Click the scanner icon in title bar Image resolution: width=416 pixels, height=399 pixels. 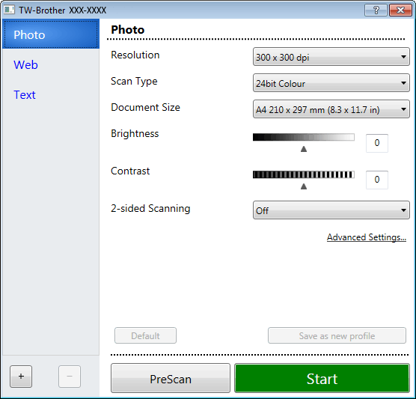coord(9,10)
